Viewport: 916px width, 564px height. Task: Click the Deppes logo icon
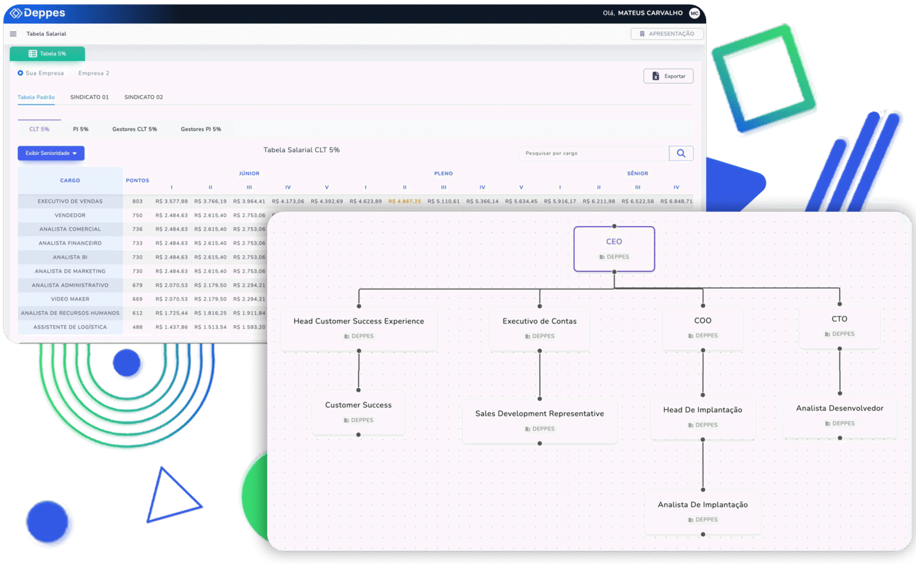(x=16, y=13)
